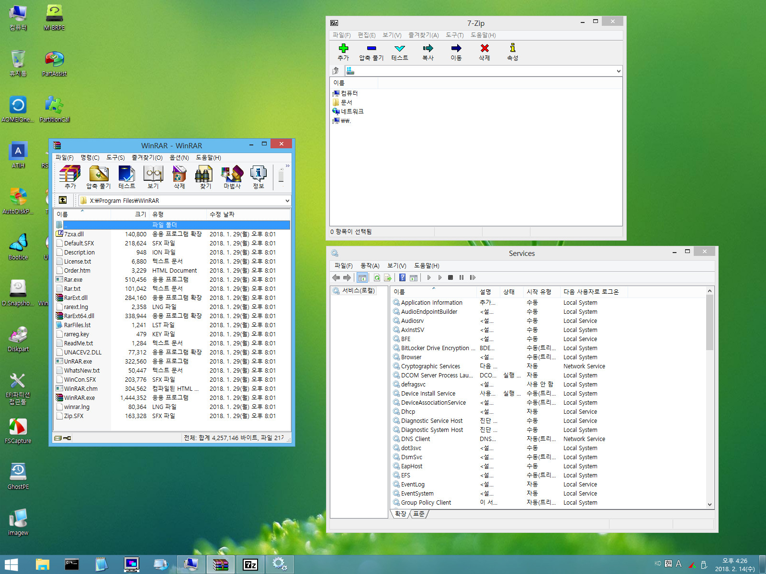Sort Services by 다음 사용자로 로그온 column
The image size is (766, 574).
tap(594, 292)
